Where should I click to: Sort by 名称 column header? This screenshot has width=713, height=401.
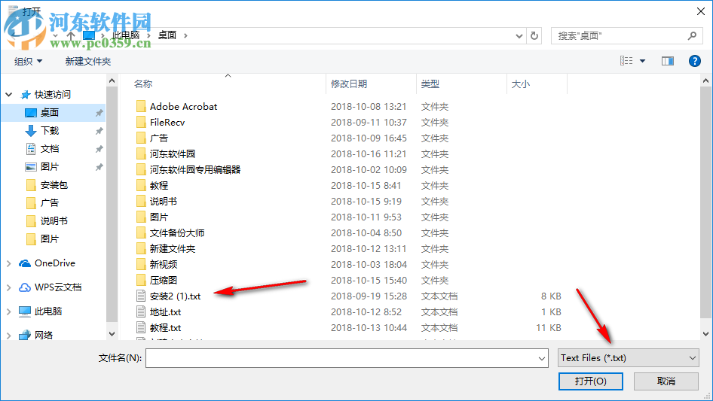point(143,84)
